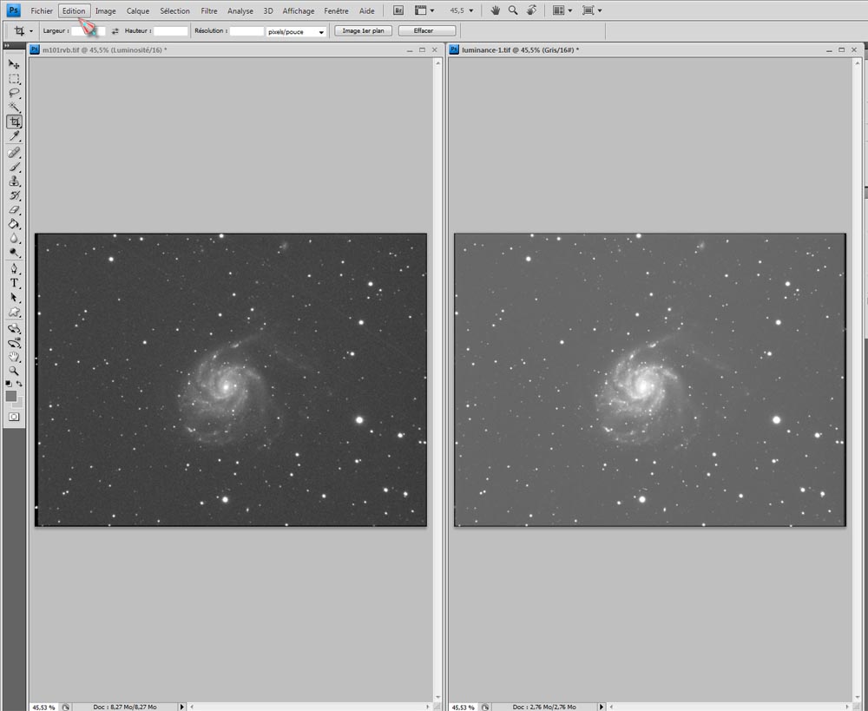Image resolution: width=868 pixels, height=711 pixels.
Task: Activate the Eyedropper tool
Action: pyautogui.click(x=14, y=136)
